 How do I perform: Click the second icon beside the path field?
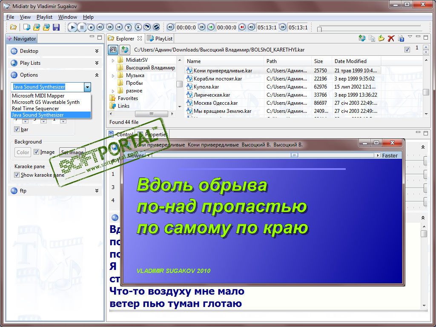[125, 50]
